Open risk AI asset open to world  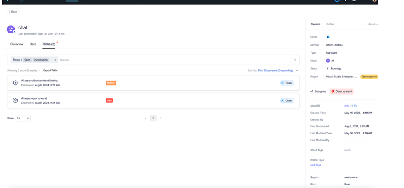pyautogui.click(x=153, y=100)
